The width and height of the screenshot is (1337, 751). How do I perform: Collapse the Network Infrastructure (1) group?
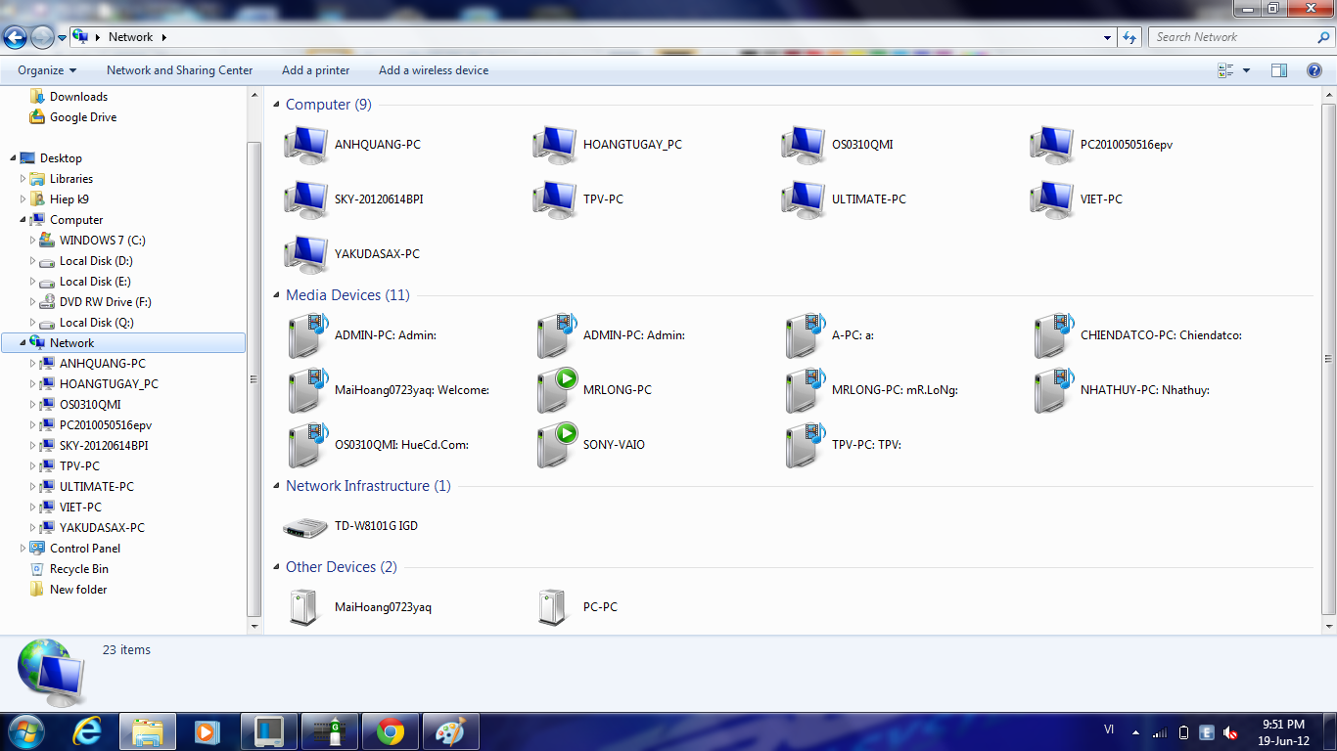click(277, 486)
